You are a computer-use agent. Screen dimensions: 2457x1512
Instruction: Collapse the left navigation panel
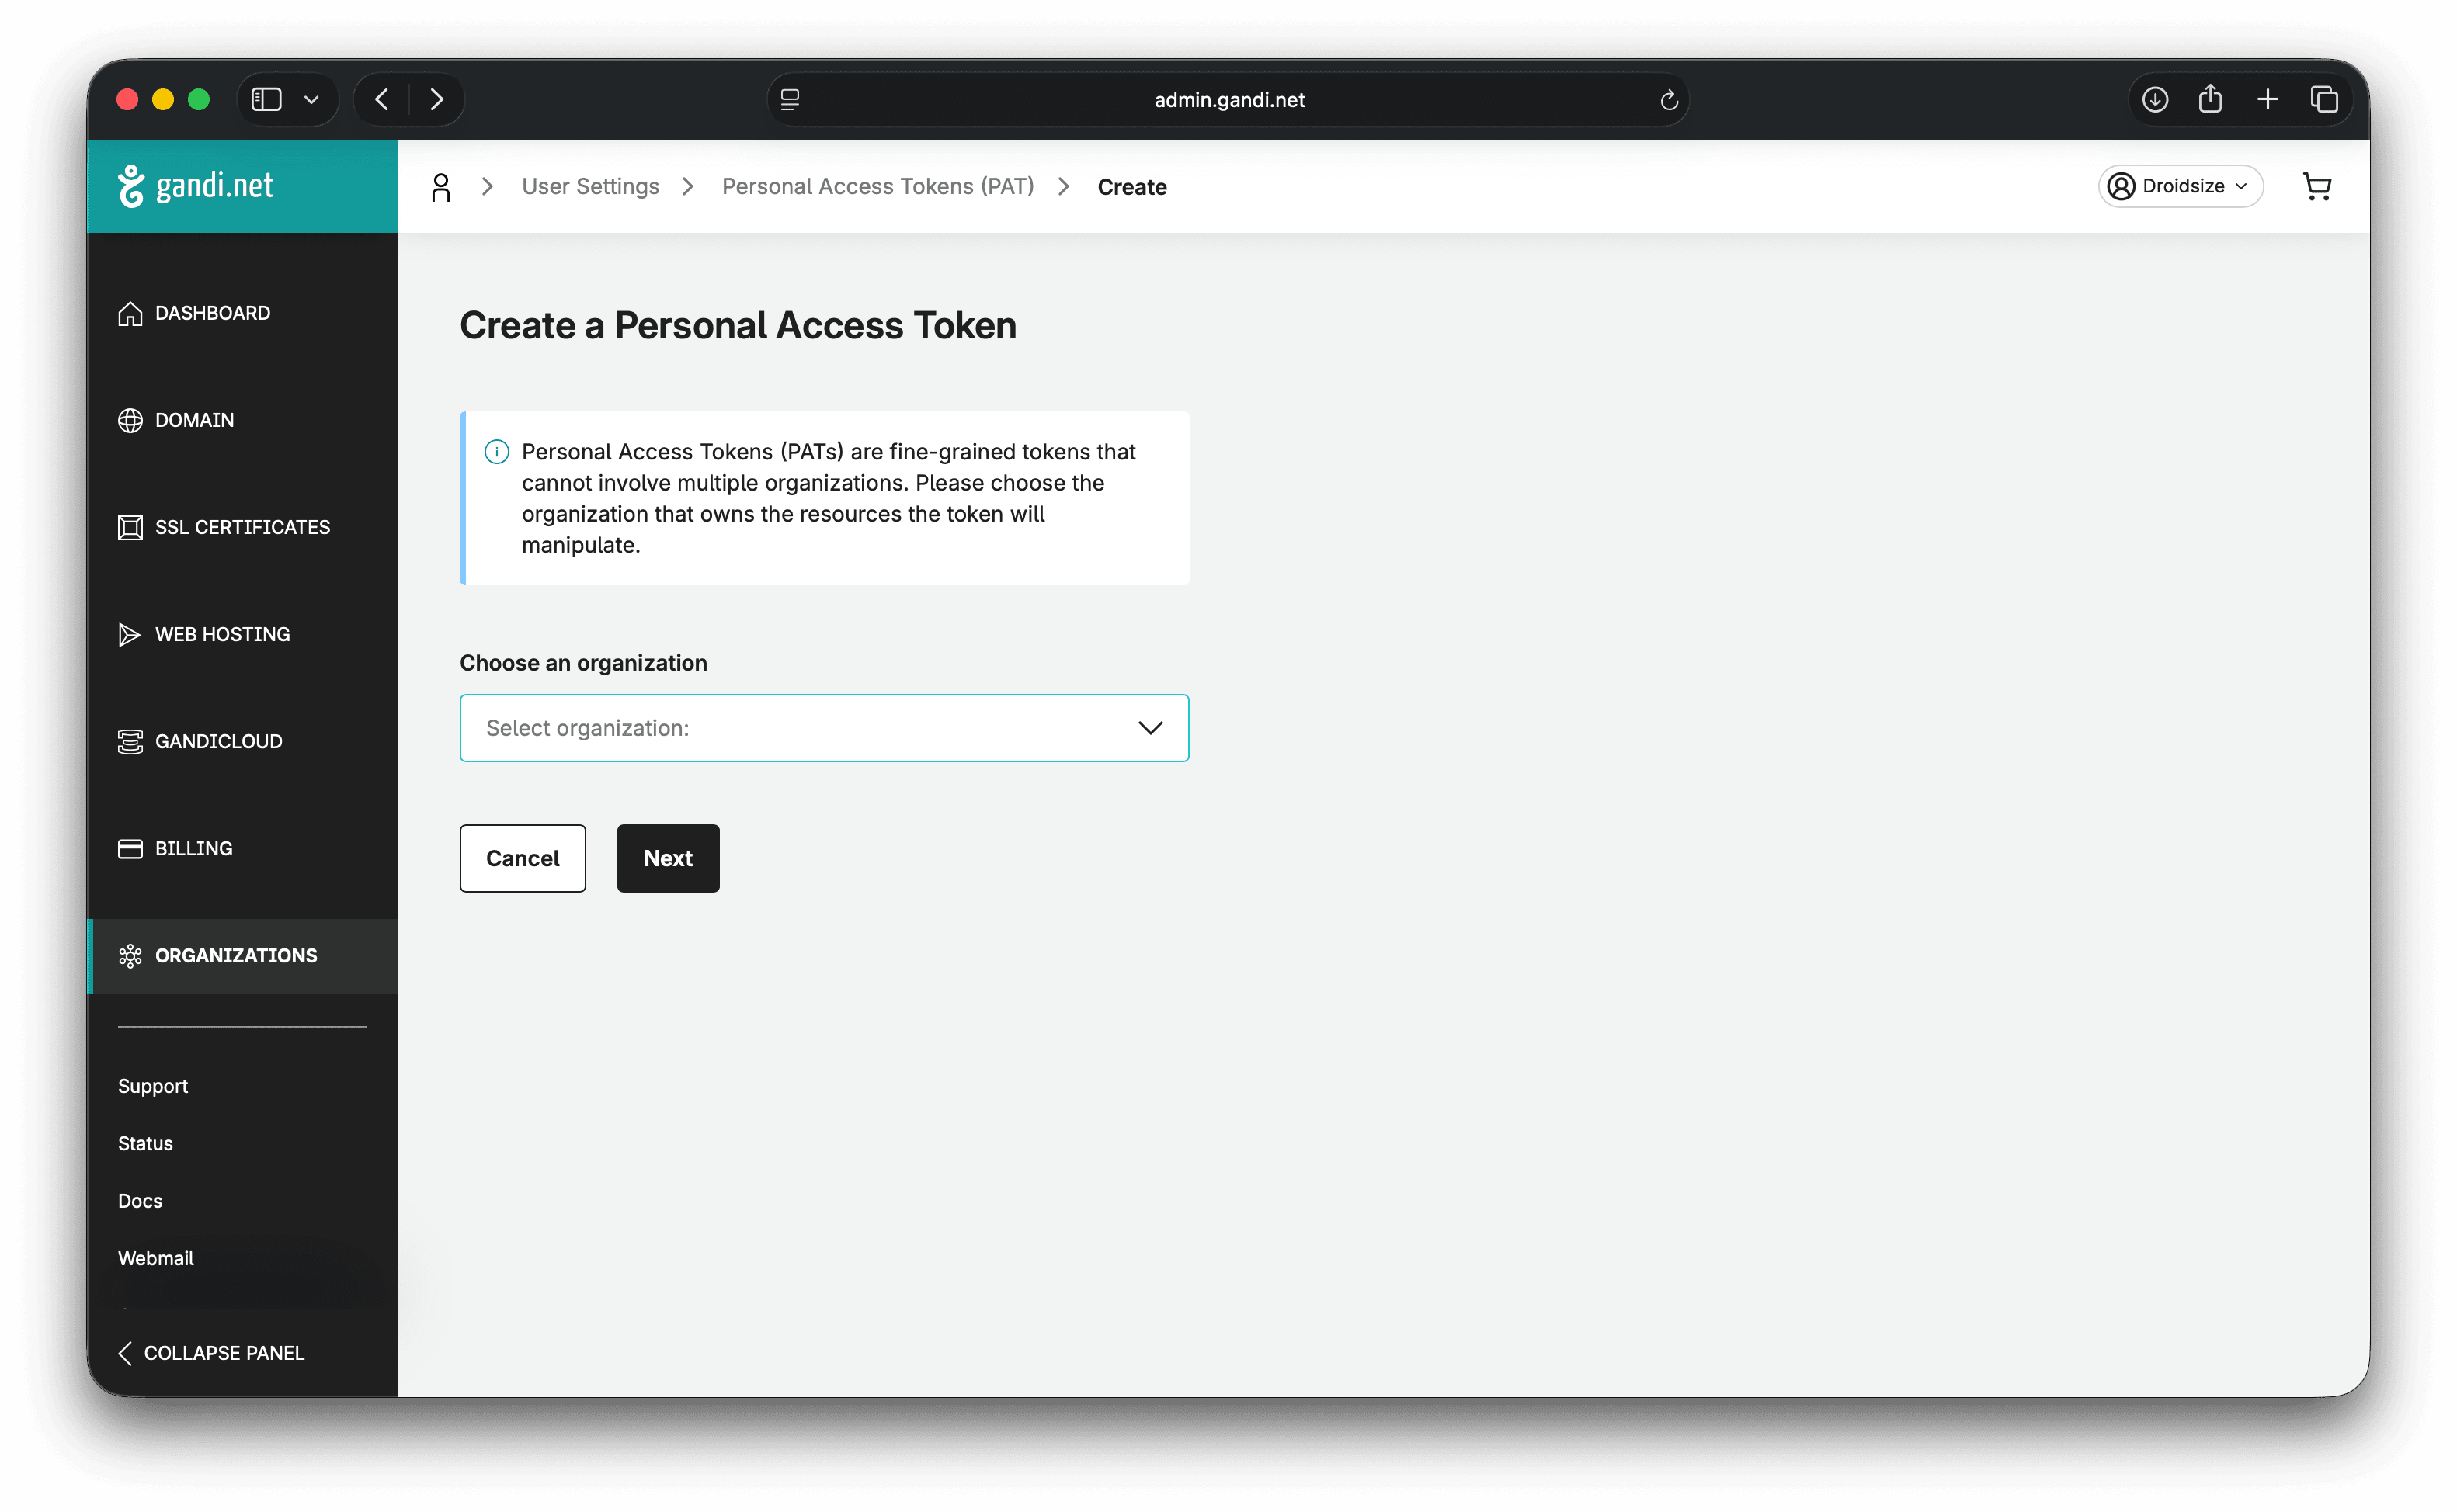[x=212, y=1353]
